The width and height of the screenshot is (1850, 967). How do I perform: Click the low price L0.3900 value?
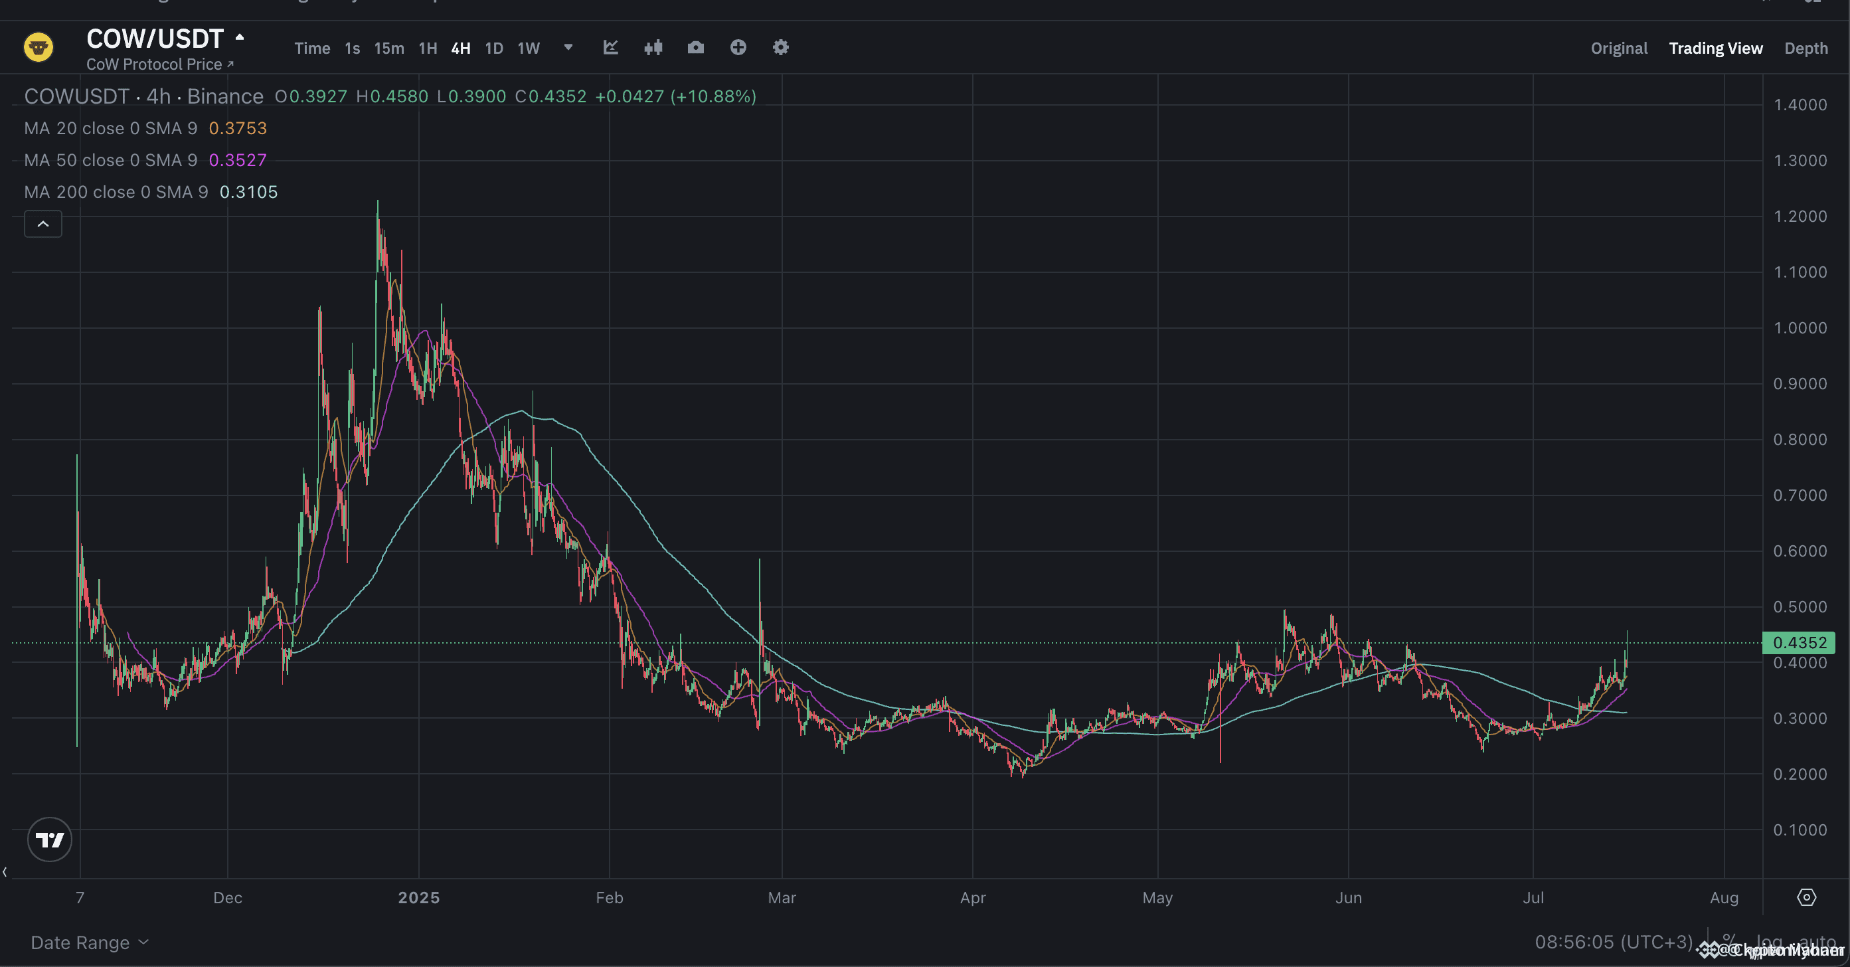point(471,96)
